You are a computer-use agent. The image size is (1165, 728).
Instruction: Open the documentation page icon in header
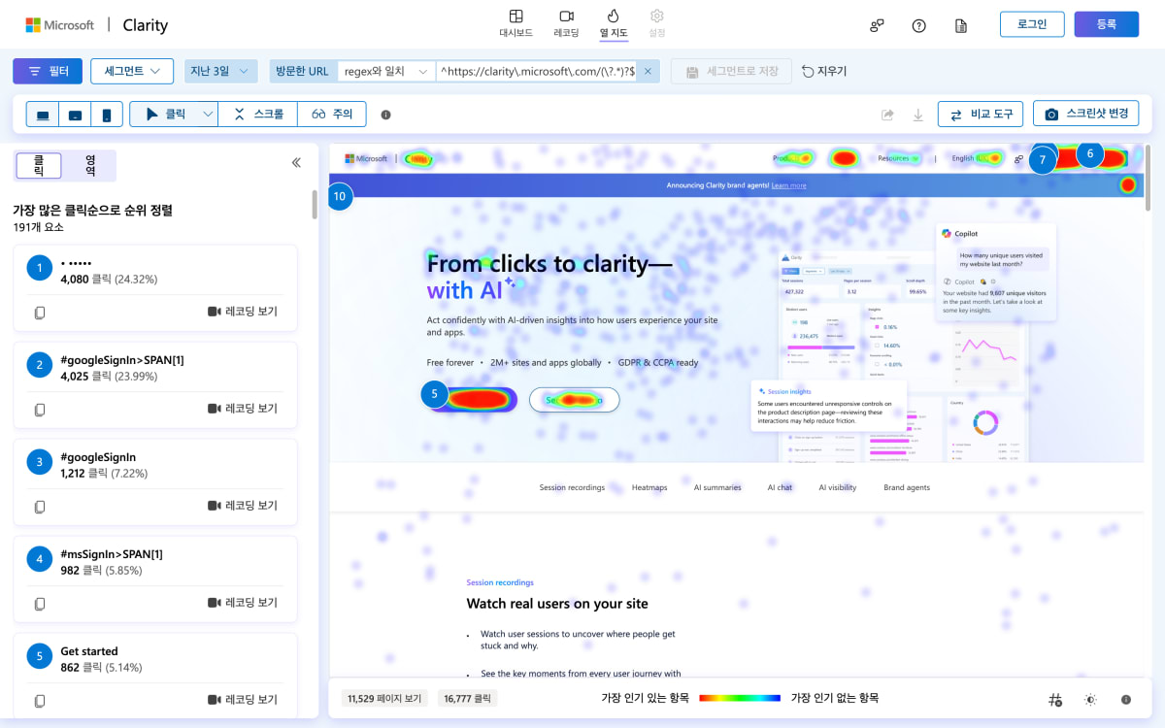click(960, 25)
